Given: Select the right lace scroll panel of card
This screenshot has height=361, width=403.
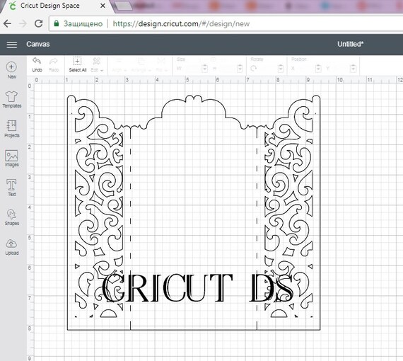Looking at the screenshot, I should coord(288,211).
